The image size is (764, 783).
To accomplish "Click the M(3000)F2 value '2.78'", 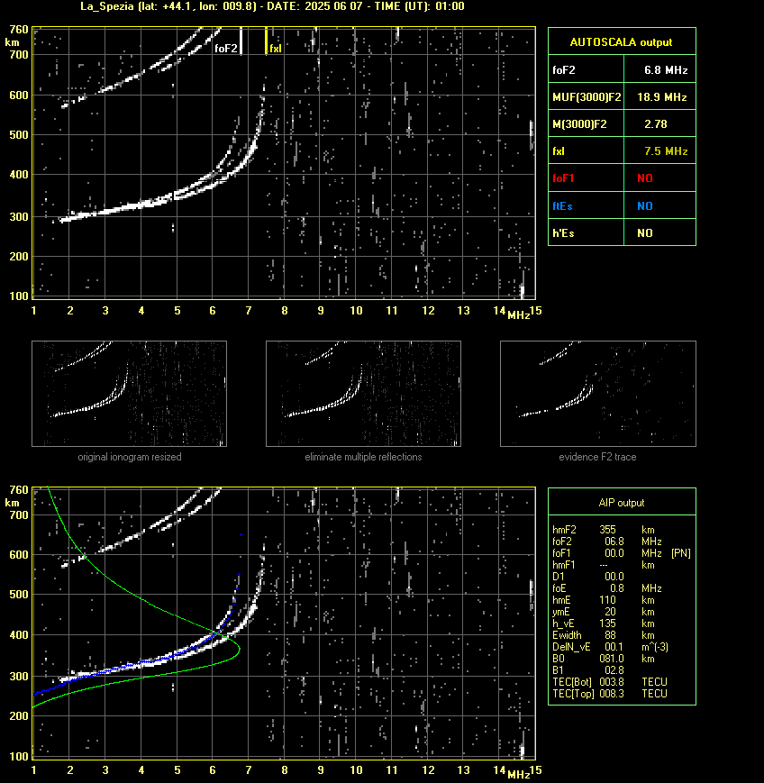I will (655, 123).
